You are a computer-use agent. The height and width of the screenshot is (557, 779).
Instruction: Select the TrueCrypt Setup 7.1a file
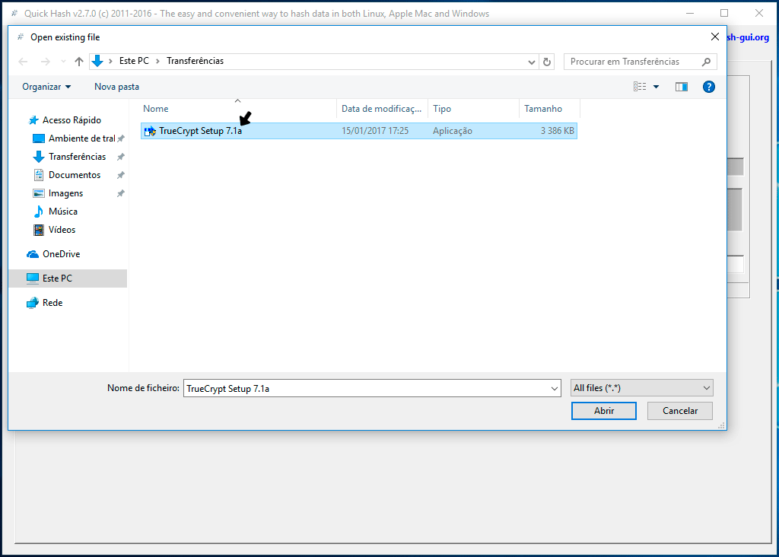[359, 131]
